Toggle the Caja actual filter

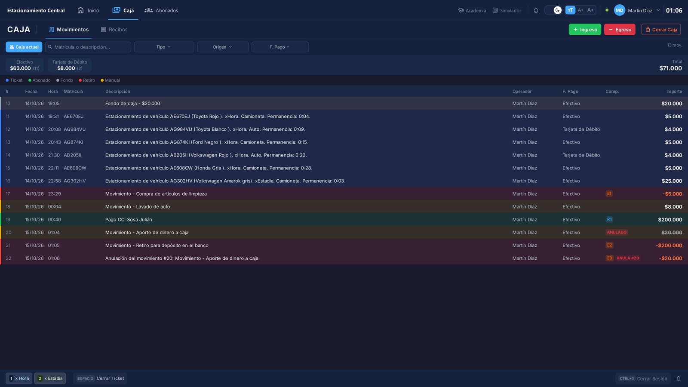click(x=24, y=47)
